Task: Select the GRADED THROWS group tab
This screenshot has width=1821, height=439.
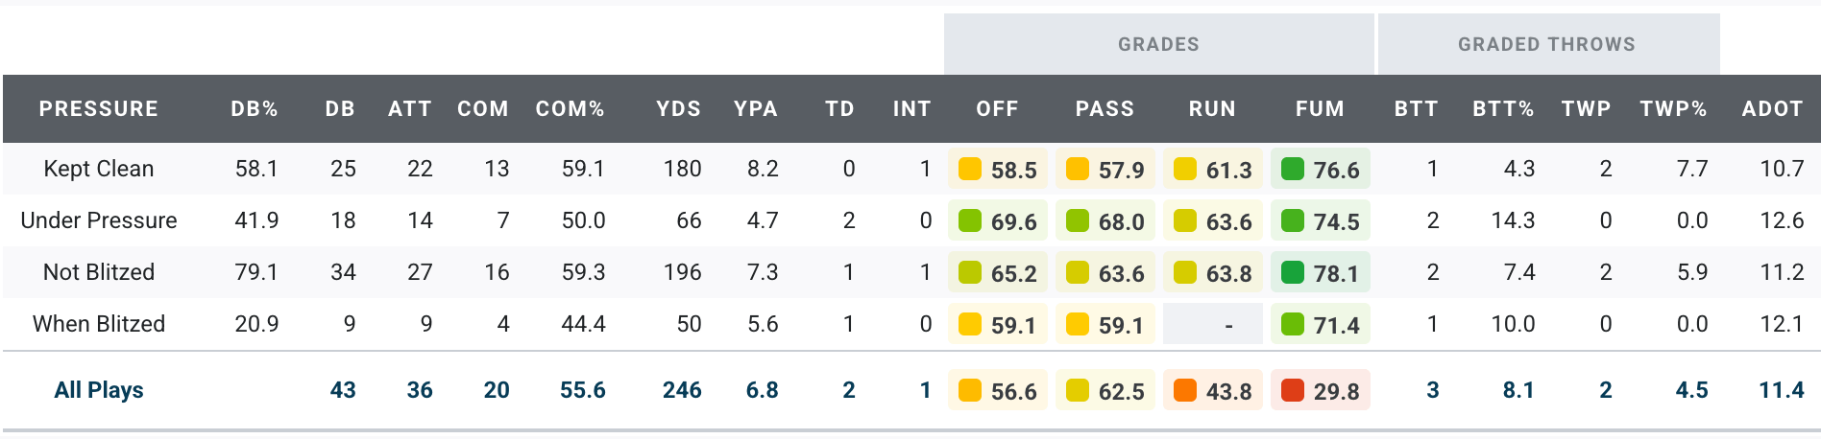Action: [1546, 44]
